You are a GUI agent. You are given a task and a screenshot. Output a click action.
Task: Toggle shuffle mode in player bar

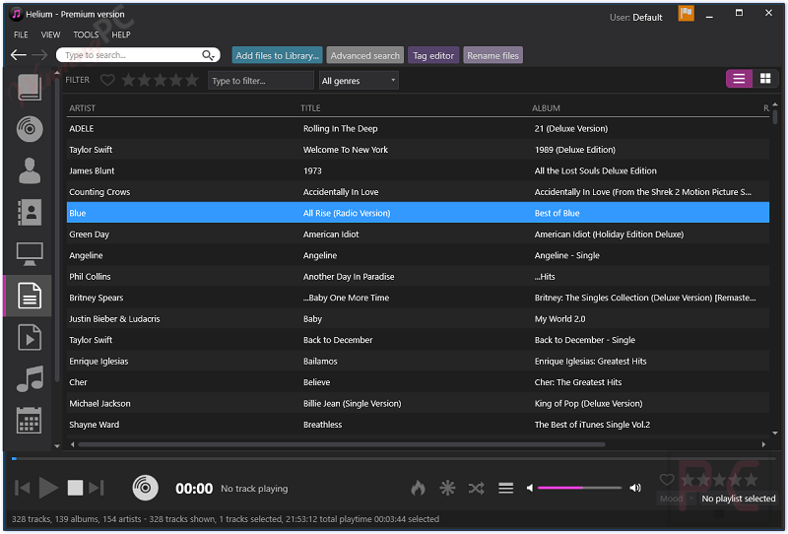tap(477, 488)
